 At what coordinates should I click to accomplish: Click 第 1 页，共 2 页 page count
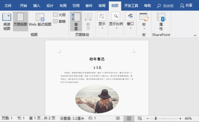[42, 118]
